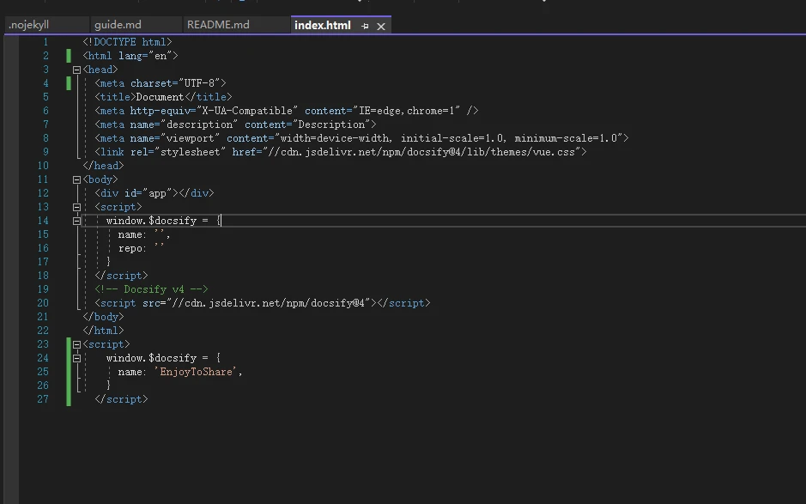Image resolution: width=806 pixels, height=504 pixels.
Task: Click the Document title text
Action: click(x=160, y=97)
